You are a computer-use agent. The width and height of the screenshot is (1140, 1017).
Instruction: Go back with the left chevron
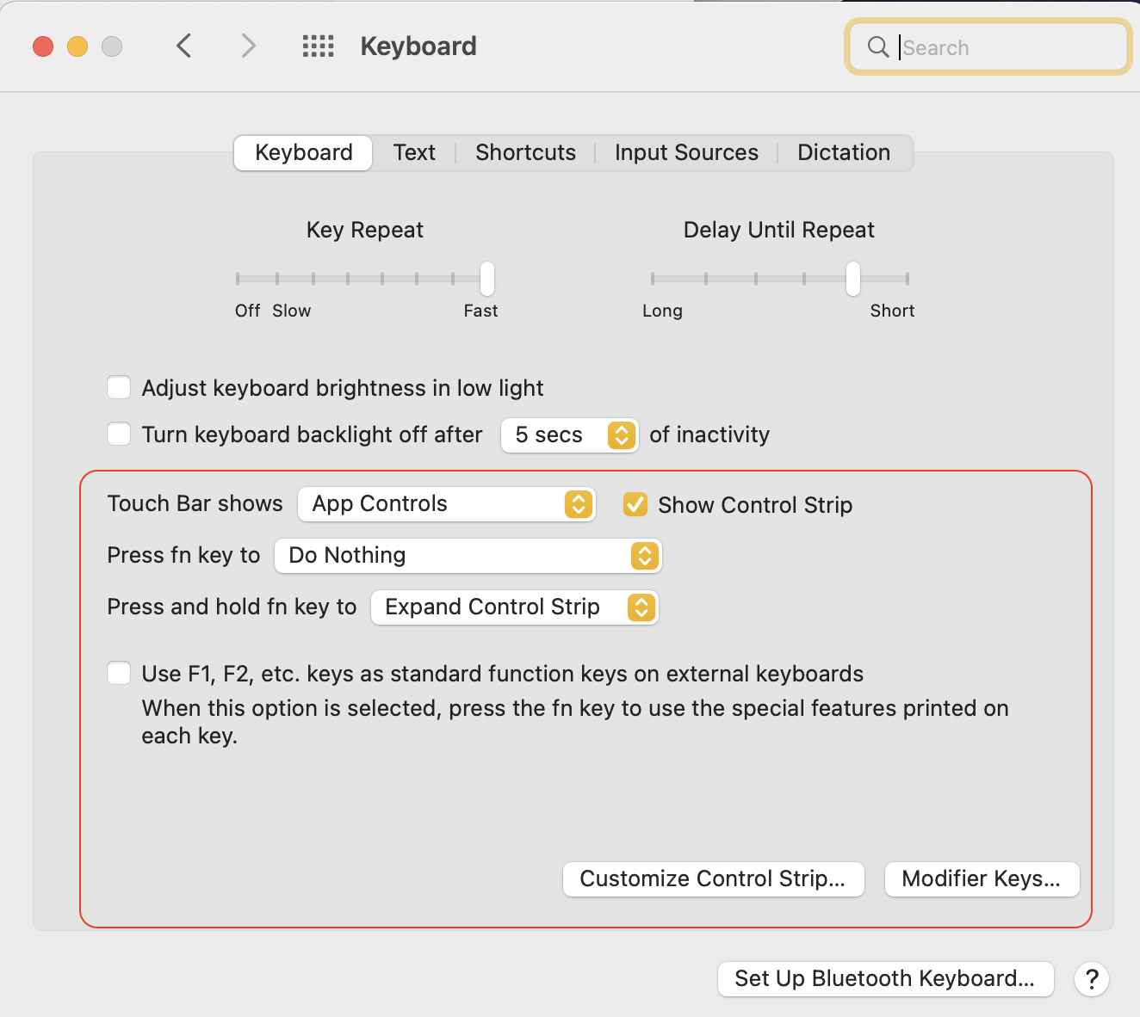pyautogui.click(x=183, y=46)
